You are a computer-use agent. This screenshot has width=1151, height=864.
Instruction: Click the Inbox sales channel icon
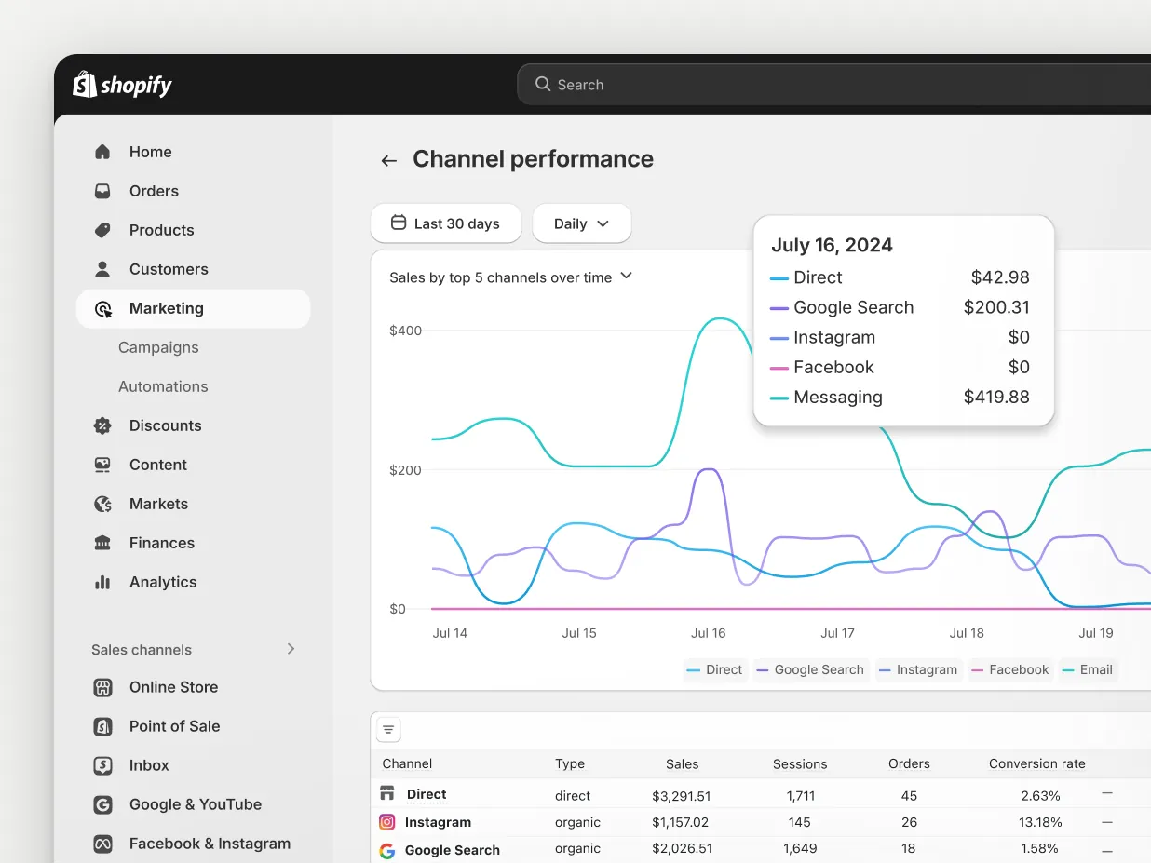coord(102,765)
